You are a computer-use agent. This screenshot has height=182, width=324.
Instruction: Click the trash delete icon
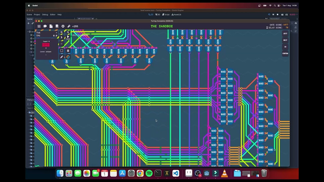[x=68, y=51]
